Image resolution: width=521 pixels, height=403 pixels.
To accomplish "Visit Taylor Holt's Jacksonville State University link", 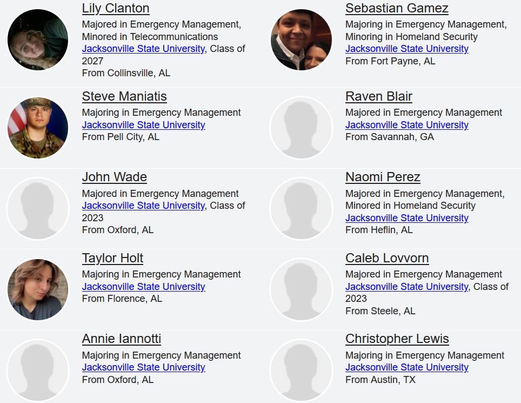I will (x=143, y=287).
